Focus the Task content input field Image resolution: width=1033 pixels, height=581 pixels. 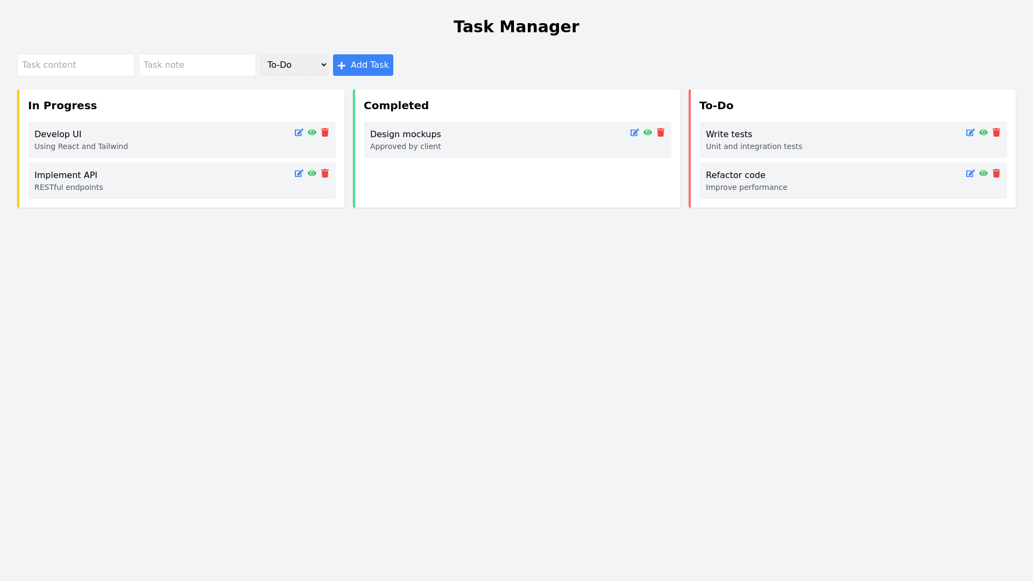pos(76,65)
